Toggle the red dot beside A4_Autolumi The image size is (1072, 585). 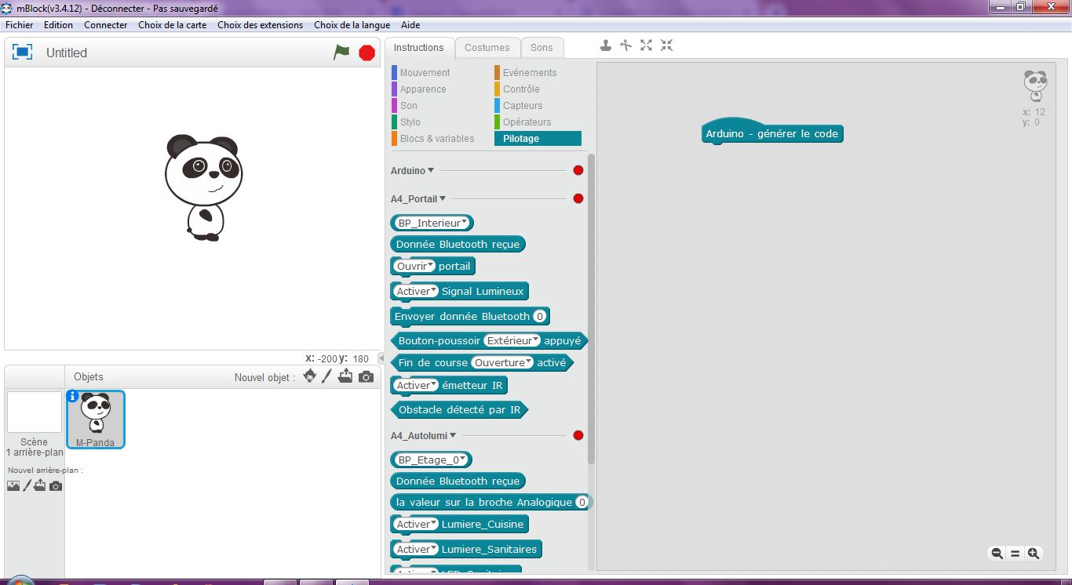tap(578, 435)
